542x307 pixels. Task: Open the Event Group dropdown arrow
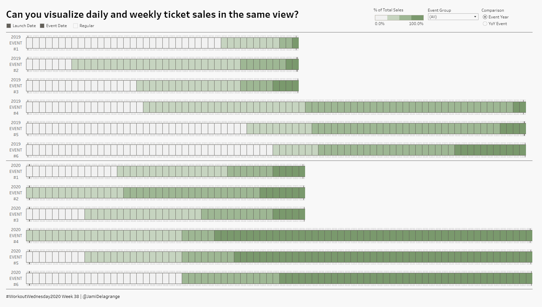pos(475,17)
